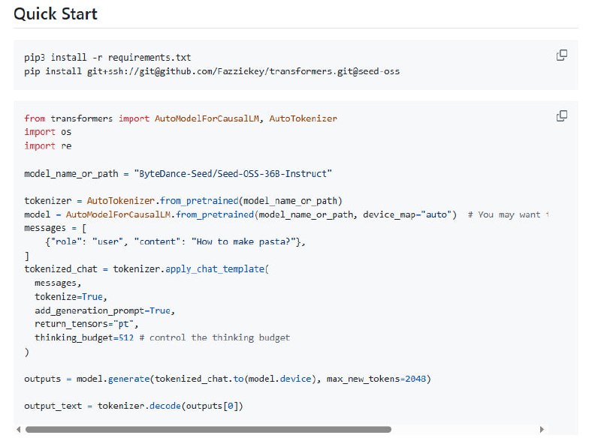601x441 pixels.
Task: Click the AutoModelForCausalLM import name
Action: pyautogui.click(x=207, y=118)
